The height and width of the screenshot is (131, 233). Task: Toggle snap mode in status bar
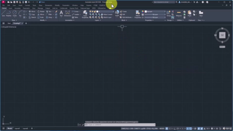coord(170,128)
